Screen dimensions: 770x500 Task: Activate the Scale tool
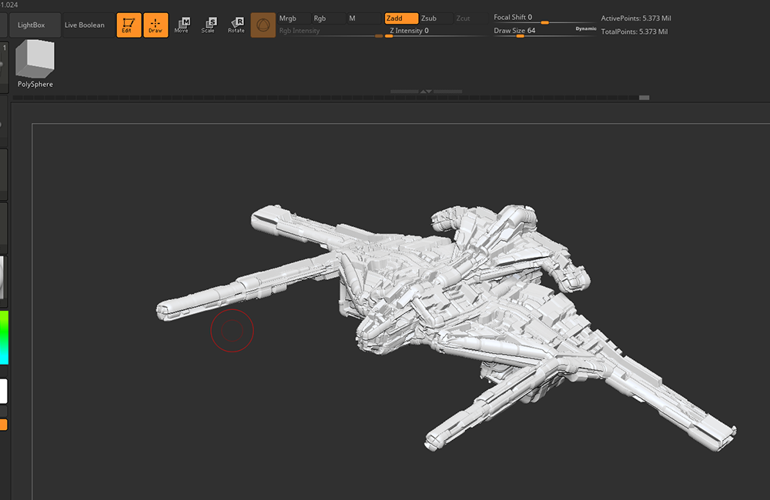coord(208,25)
